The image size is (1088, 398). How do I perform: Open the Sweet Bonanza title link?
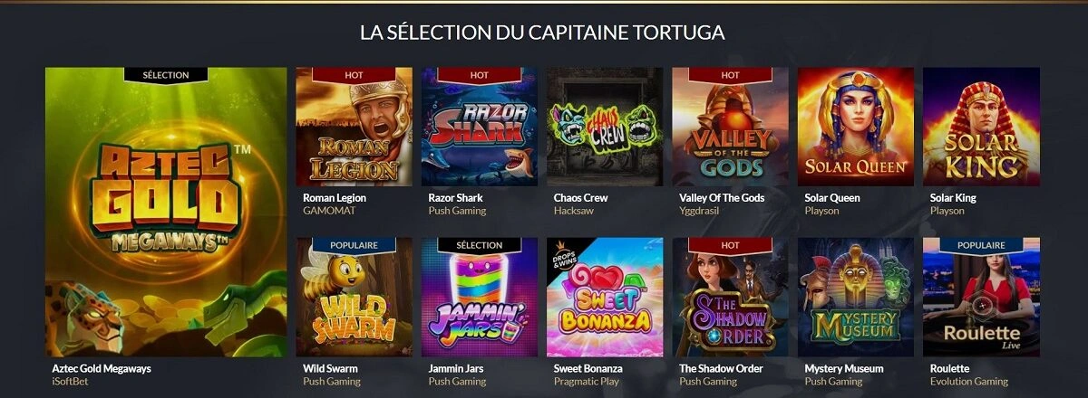pos(588,369)
